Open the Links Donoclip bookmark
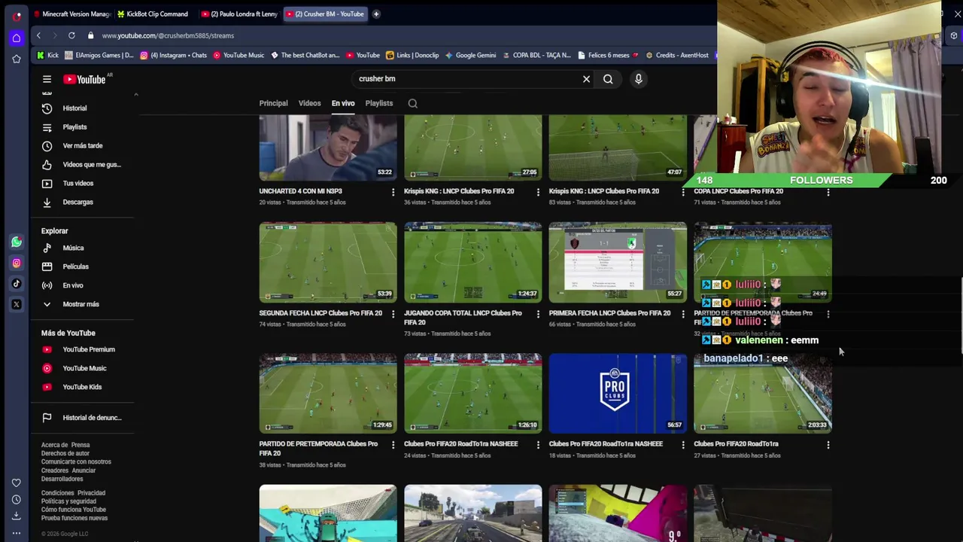This screenshot has height=542, width=963. (x=412, y=55)
